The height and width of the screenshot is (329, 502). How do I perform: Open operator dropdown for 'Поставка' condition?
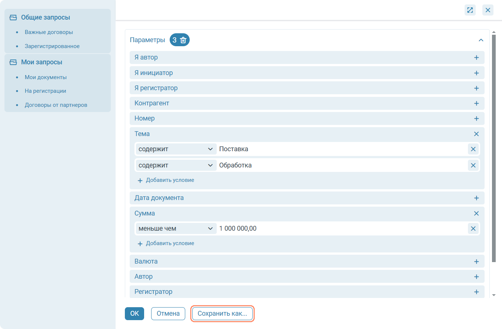pos(176,149)
